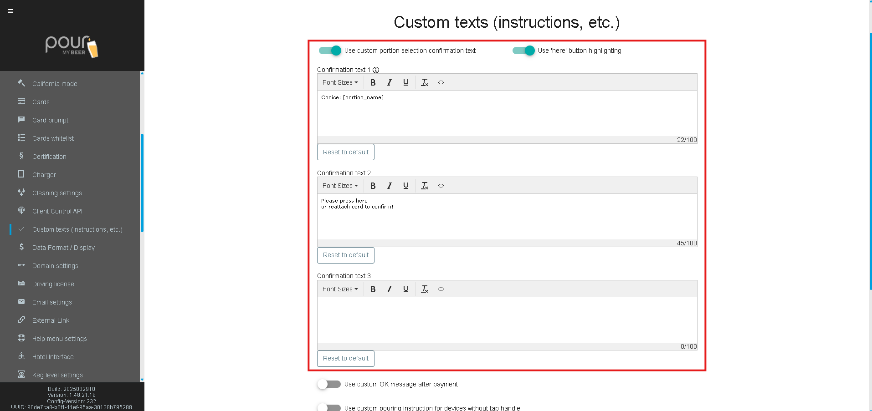Click Italic icon in Confirmation text 2 toolbar

pos(389,186)
